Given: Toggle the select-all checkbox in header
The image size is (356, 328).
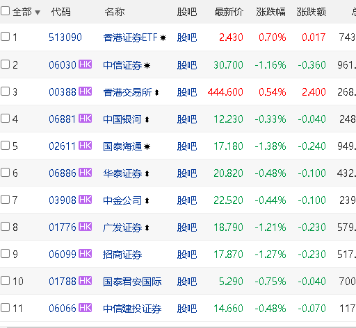Looking at the screenshot, I should (5, 11).
